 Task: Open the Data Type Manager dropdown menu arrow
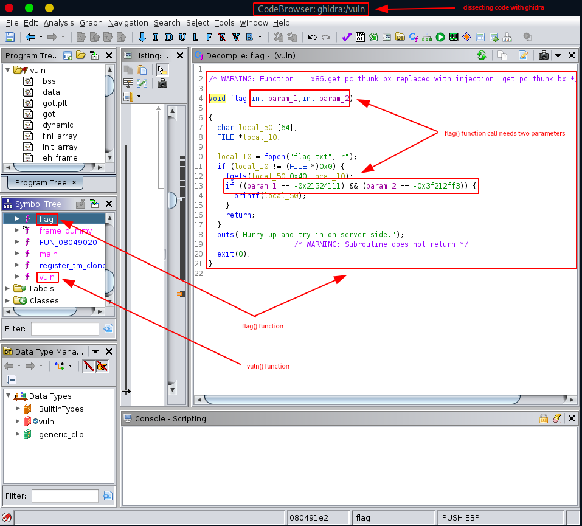point(95,351)
